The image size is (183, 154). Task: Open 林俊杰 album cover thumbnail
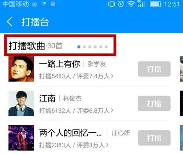pyautogui.click(x=21, y=103)
